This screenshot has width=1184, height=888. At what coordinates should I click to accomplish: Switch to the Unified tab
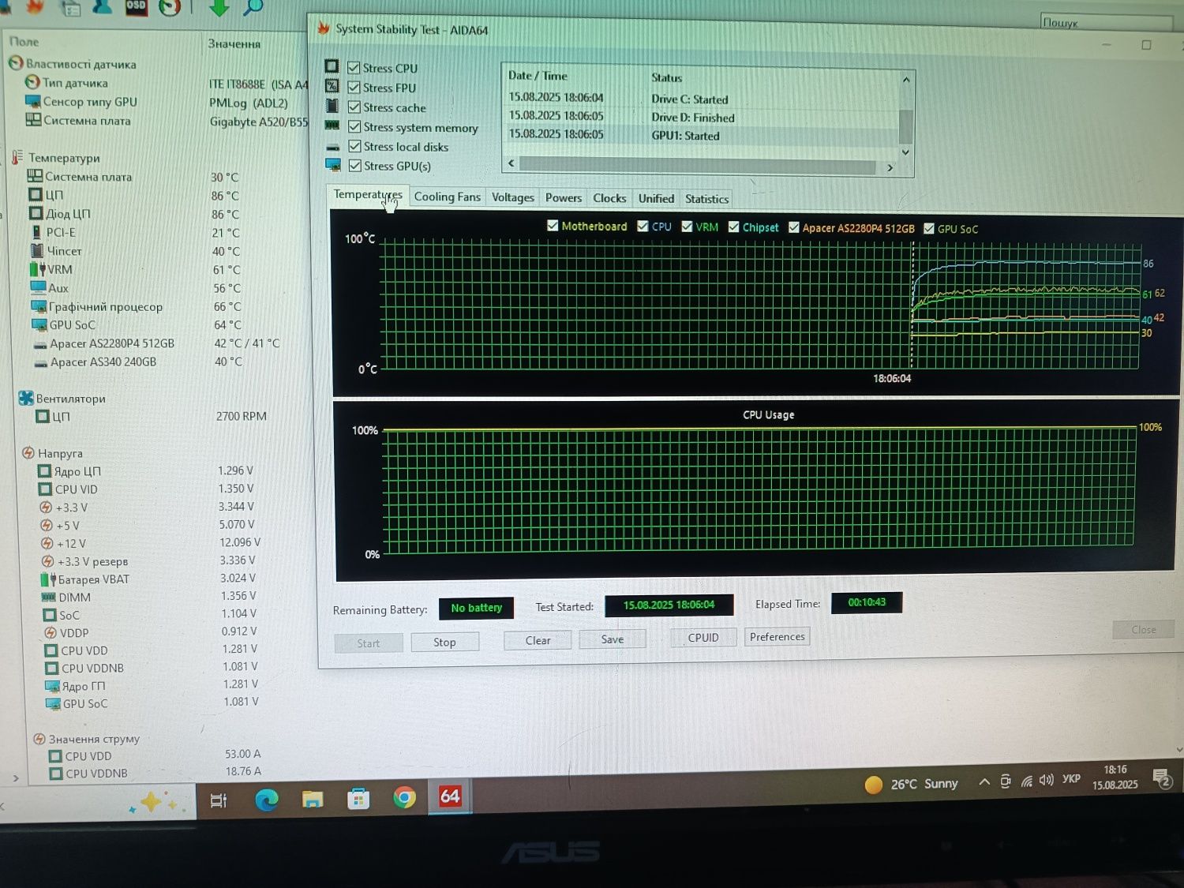(x=656, y=199)
